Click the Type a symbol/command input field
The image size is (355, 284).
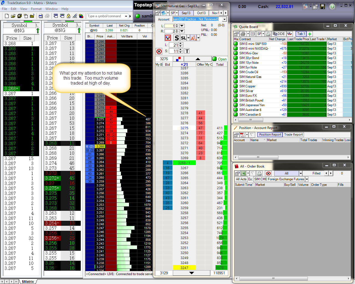click(x=105, y=16)
